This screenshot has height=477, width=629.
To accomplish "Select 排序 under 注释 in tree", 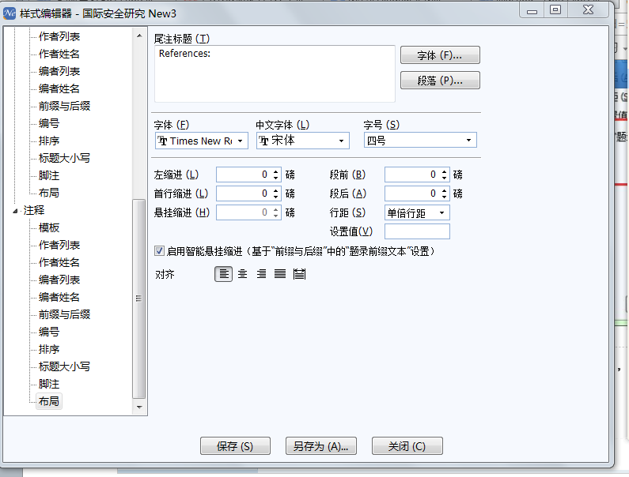I will 49,349.
